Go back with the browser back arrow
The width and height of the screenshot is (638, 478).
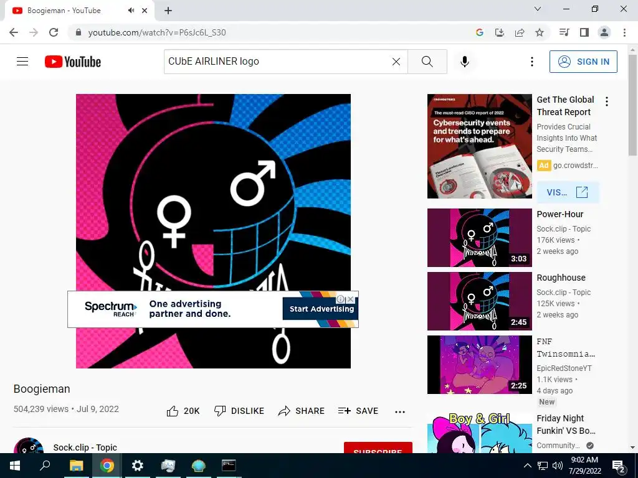click(x=14, y=32)
